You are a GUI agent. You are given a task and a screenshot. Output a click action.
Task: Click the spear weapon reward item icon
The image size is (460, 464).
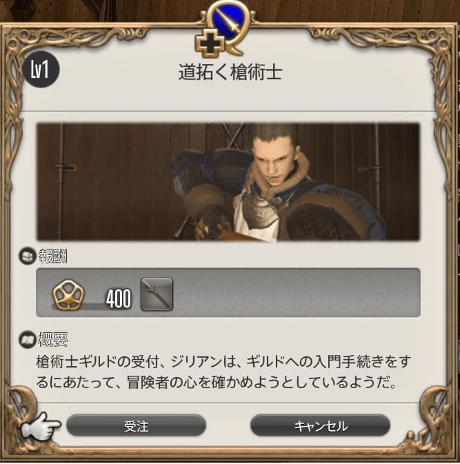click(157, 294)
